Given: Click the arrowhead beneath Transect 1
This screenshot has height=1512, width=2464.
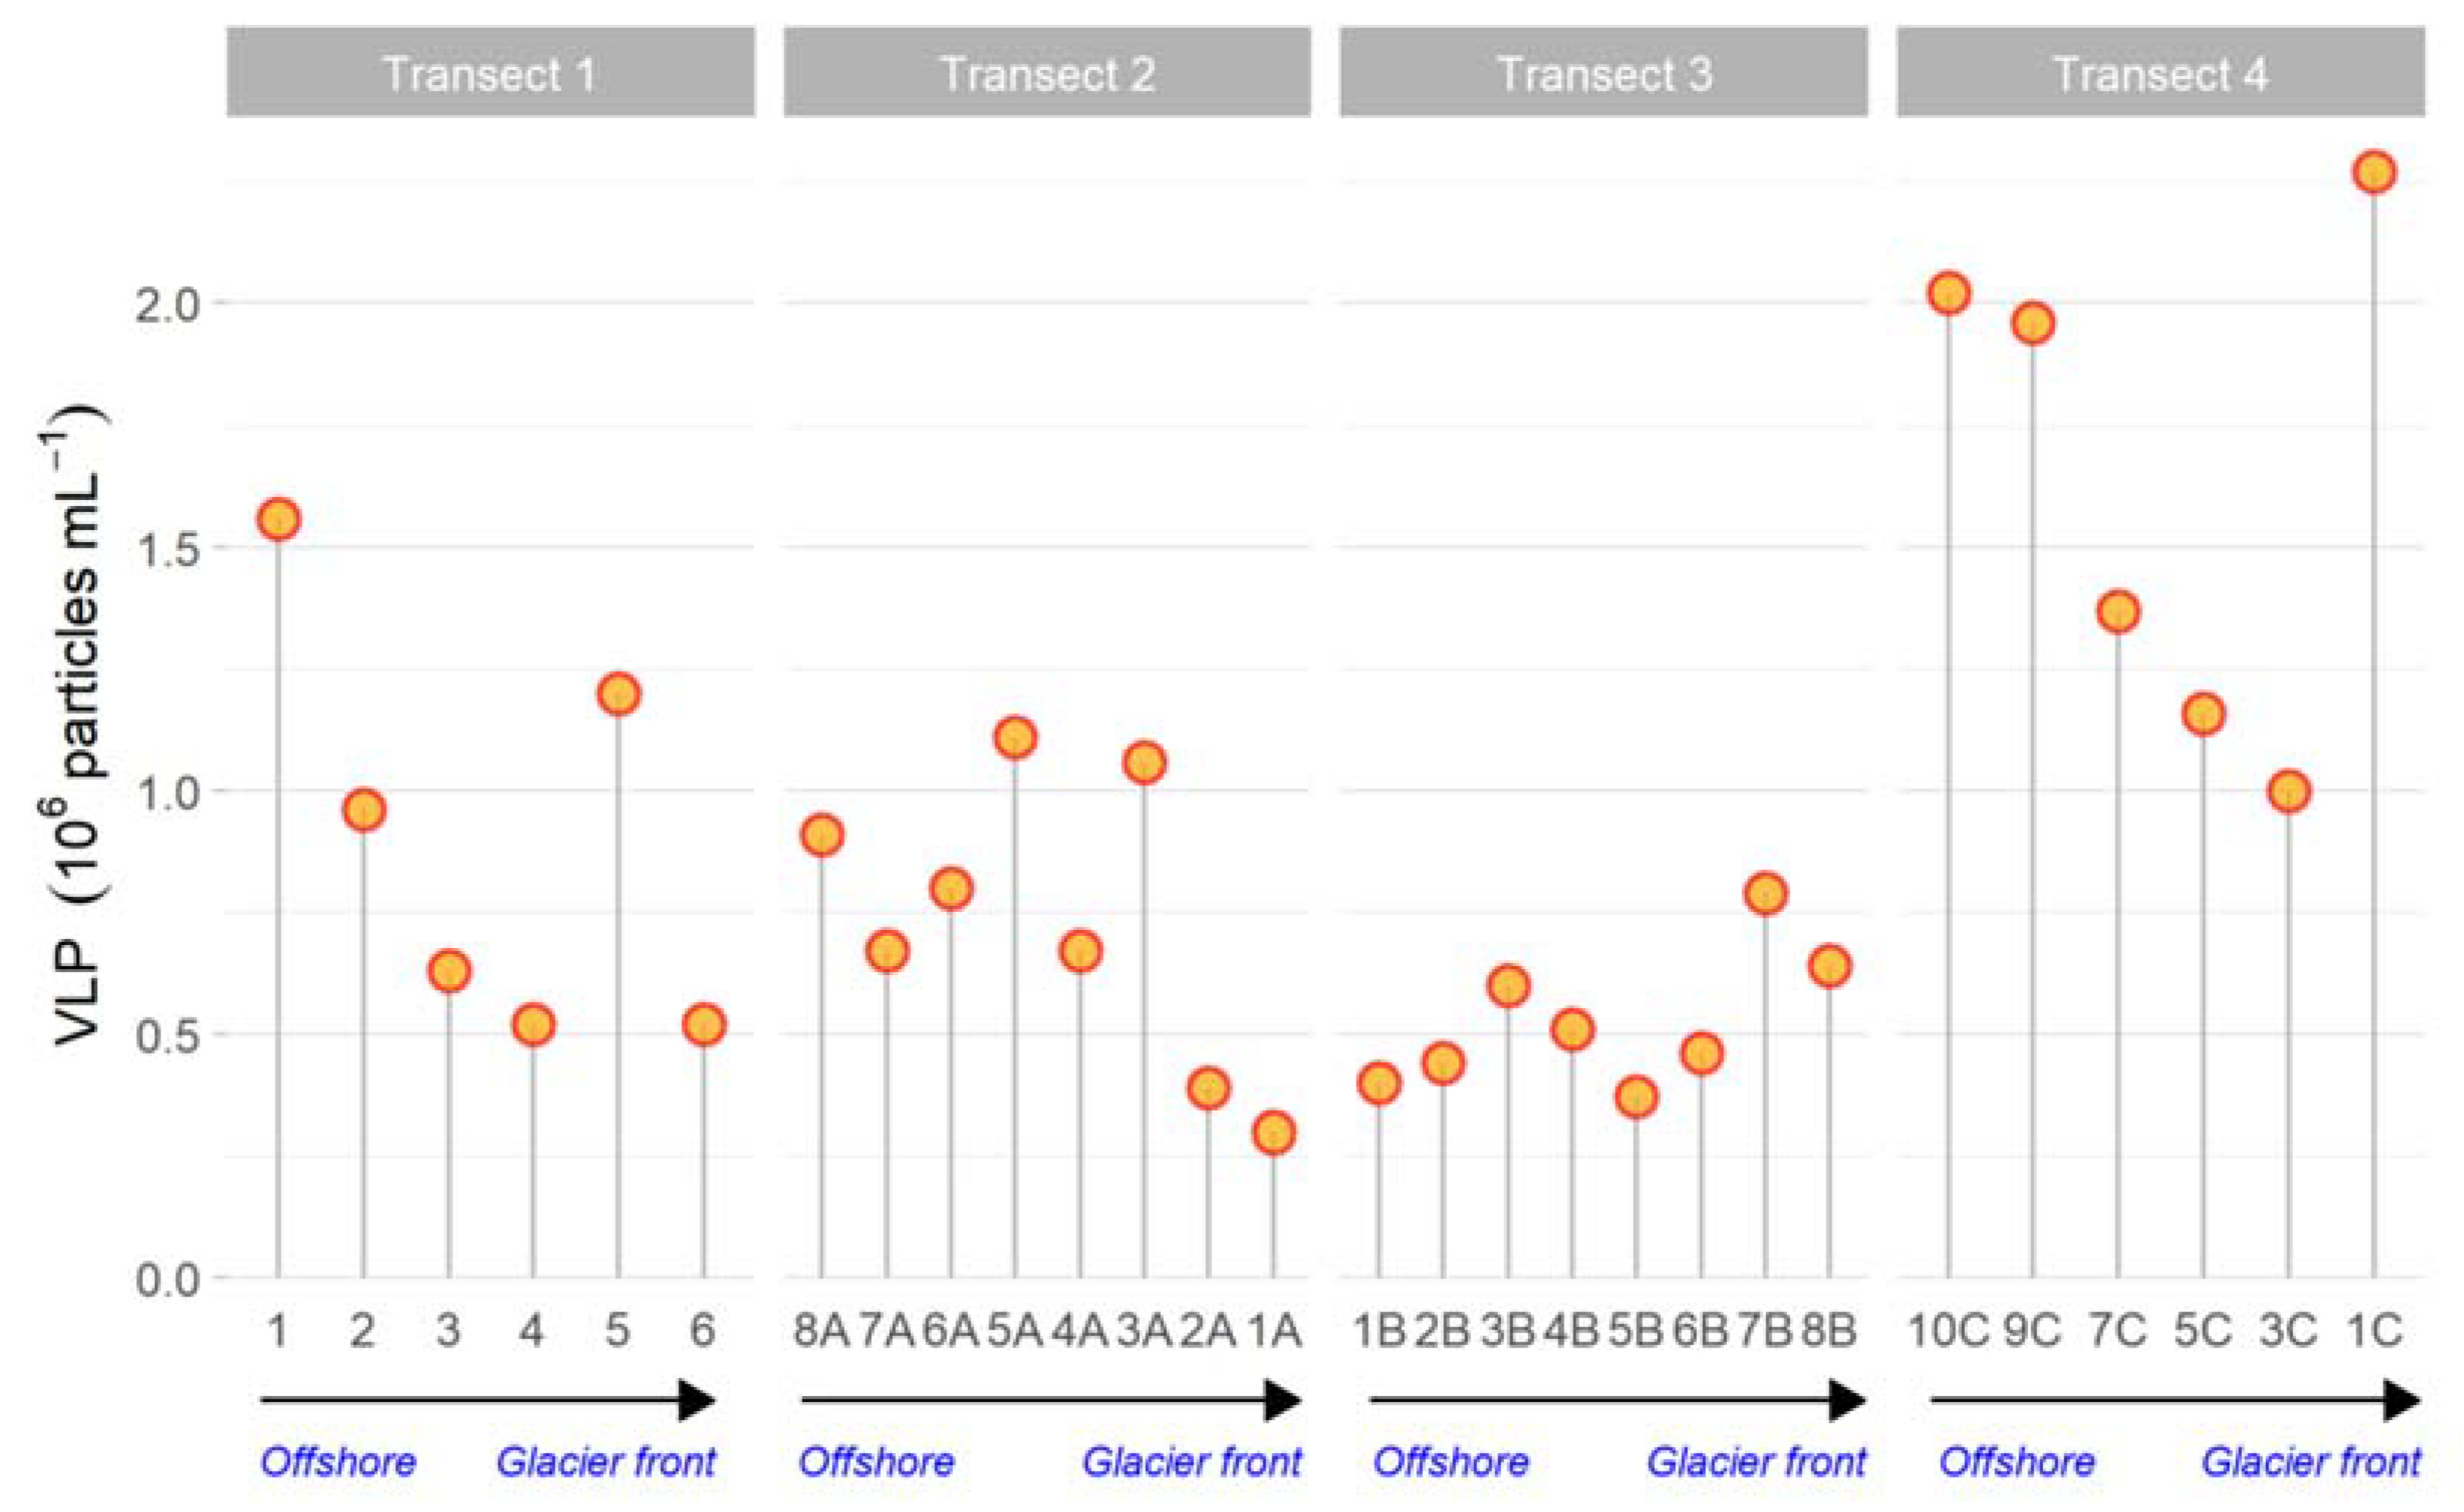Looking at the screenshot, I should coord(697,1400).
